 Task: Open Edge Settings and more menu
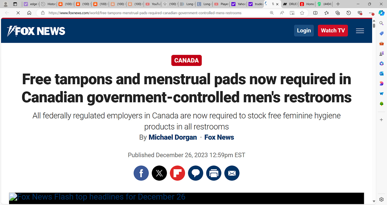371,13
